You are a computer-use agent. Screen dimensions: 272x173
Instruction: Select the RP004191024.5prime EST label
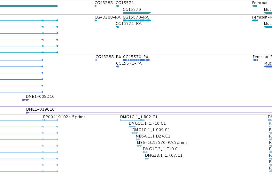[64, 117]
